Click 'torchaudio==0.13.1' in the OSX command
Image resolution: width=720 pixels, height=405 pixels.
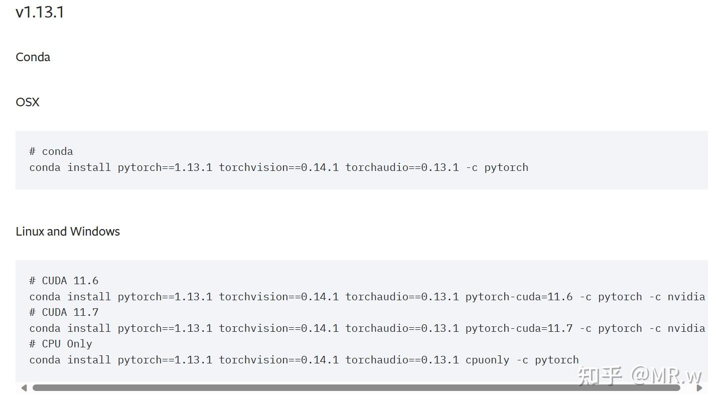coord(402,167)
